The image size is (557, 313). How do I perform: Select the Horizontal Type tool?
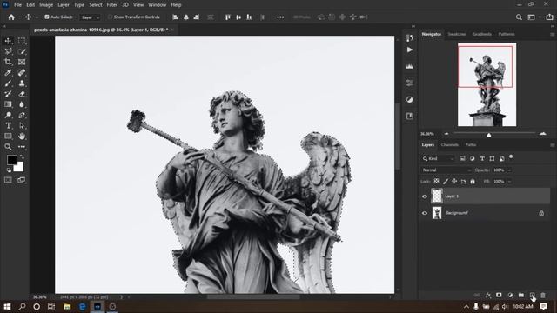click(x=8, y=125)
